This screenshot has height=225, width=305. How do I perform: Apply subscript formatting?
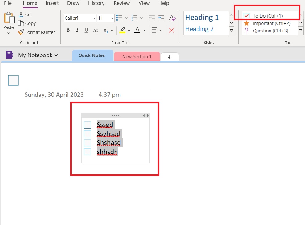tap(106, 31)
